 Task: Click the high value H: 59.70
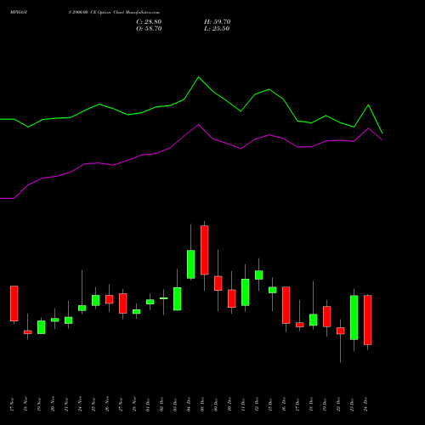coord(218,22)
